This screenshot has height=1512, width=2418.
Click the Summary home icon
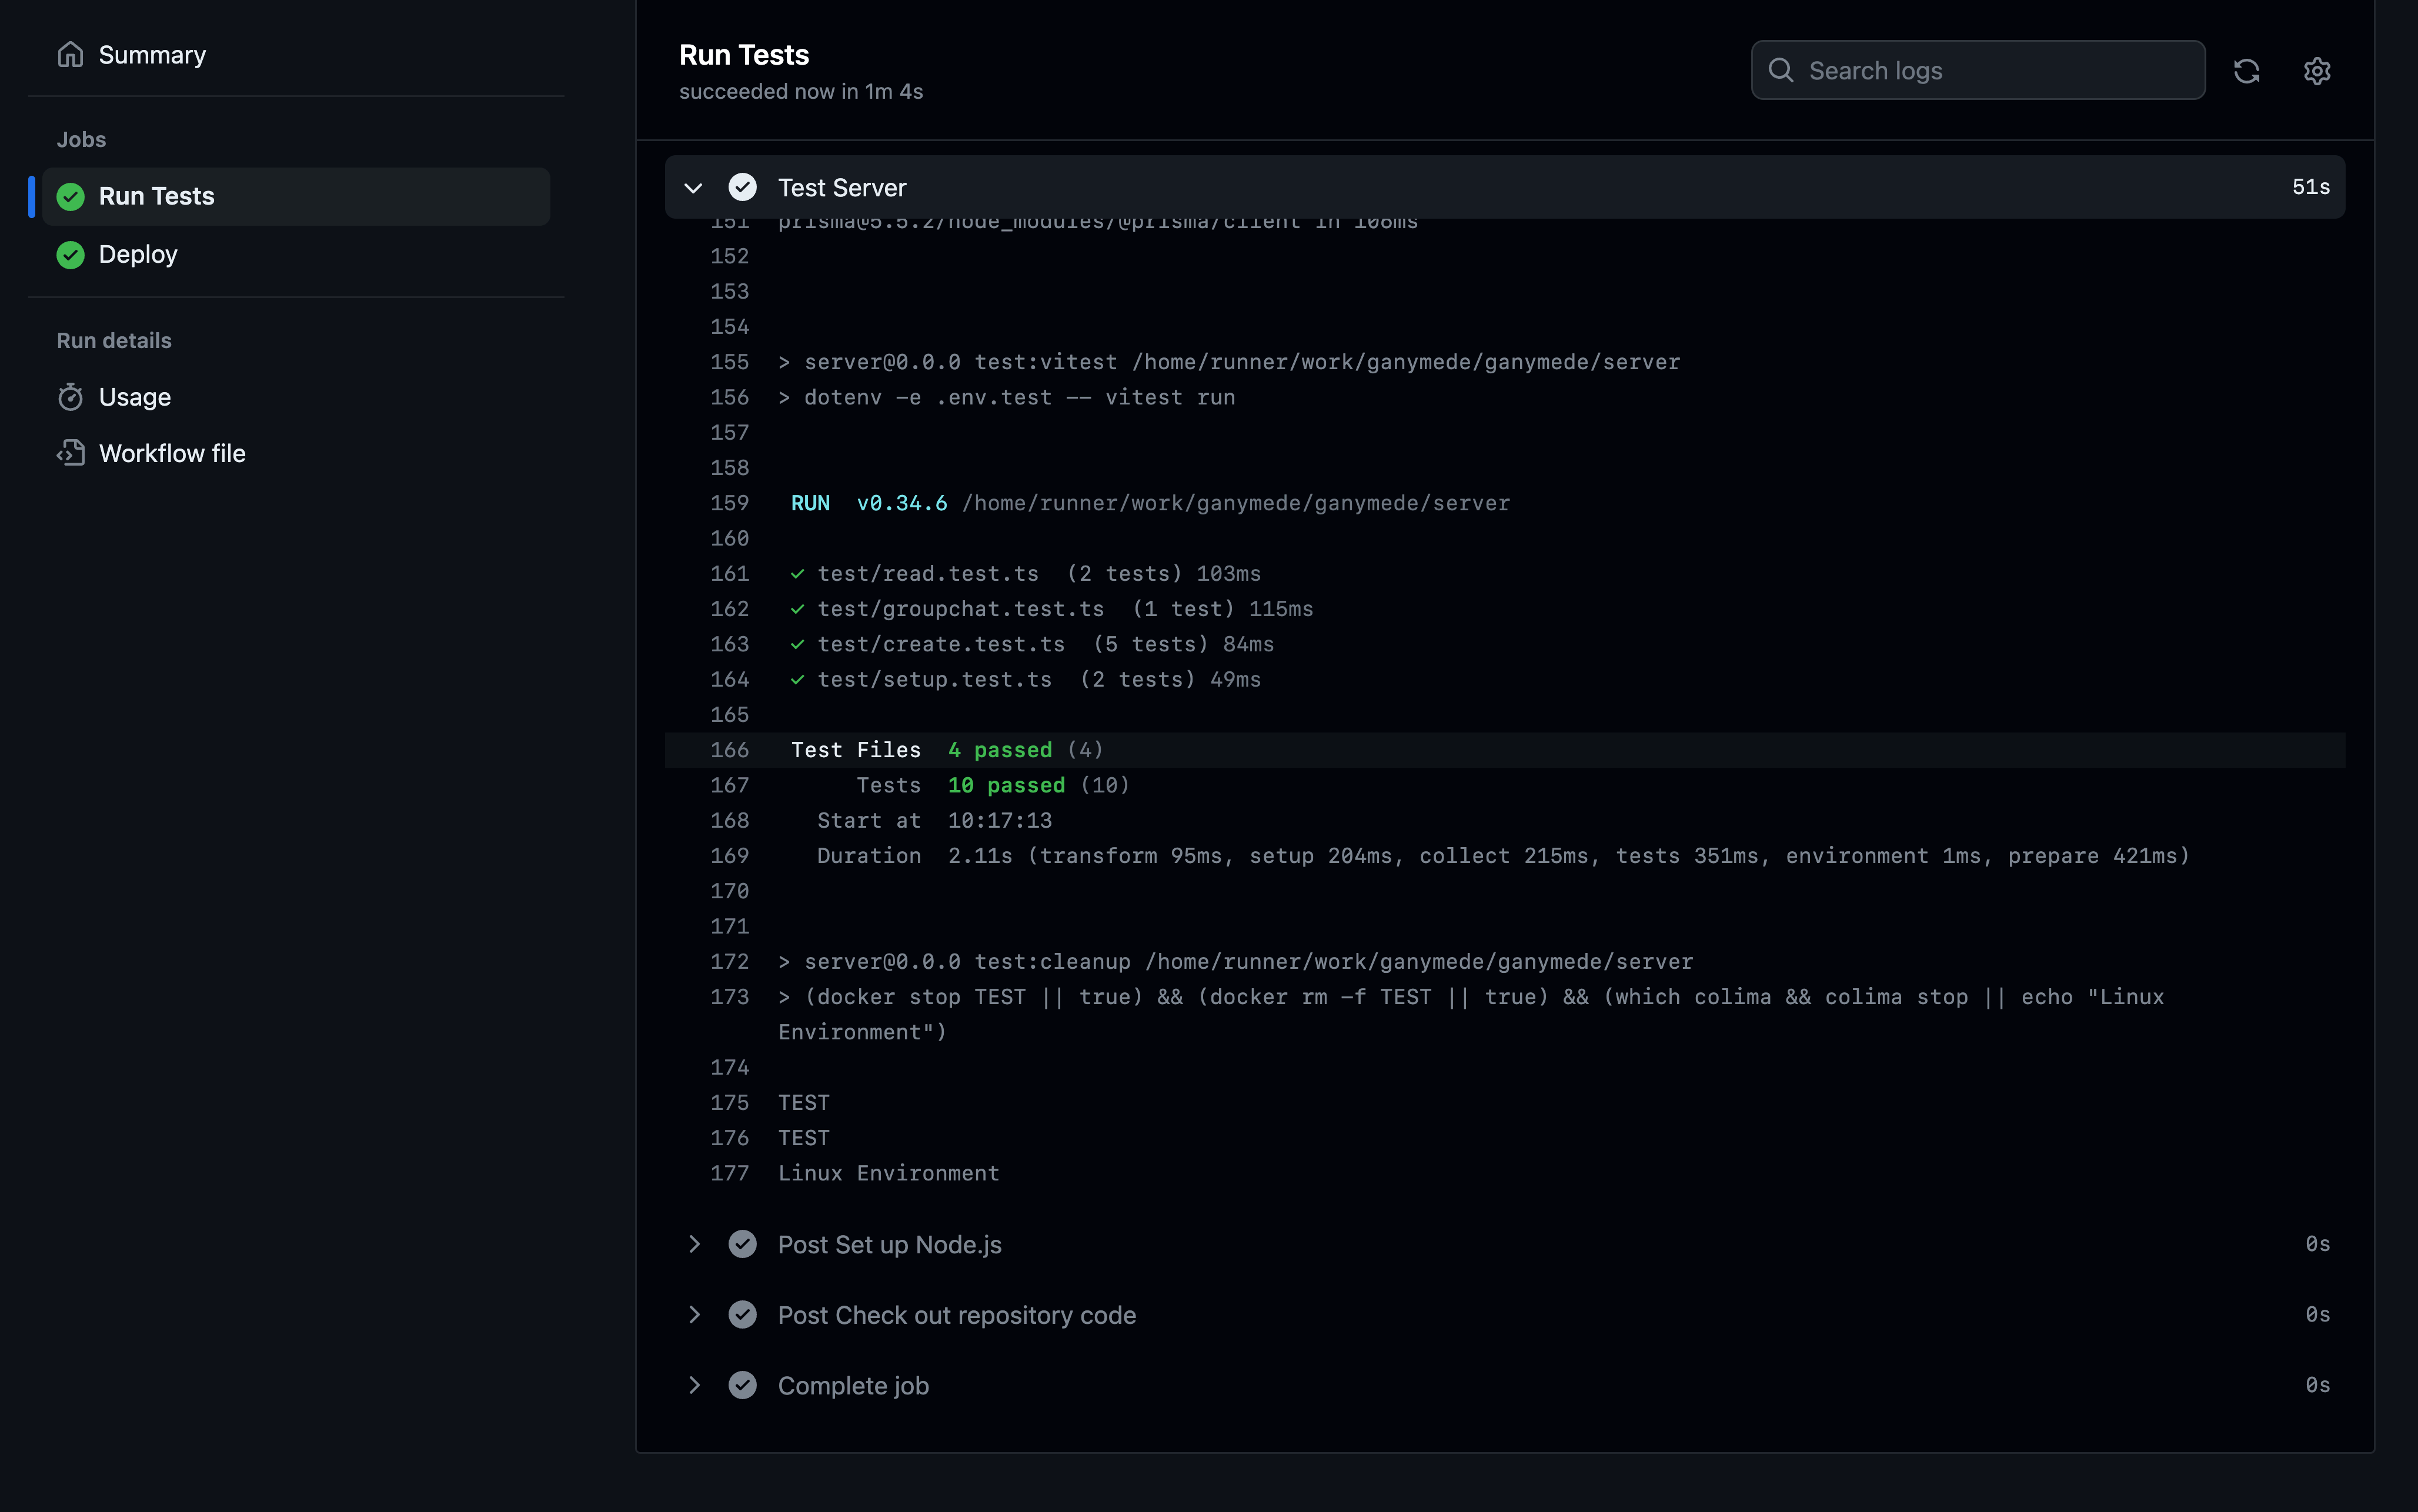point(70,54)
